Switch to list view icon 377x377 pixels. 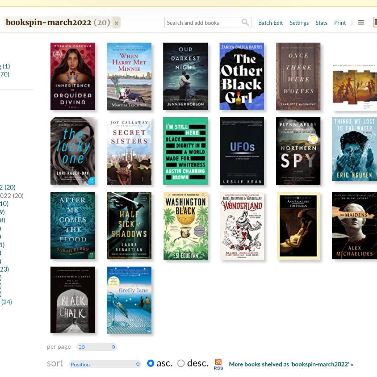pyautogui.click(x=361, y=23)
